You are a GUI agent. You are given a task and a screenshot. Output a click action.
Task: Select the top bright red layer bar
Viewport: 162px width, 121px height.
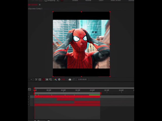(67, 97)
